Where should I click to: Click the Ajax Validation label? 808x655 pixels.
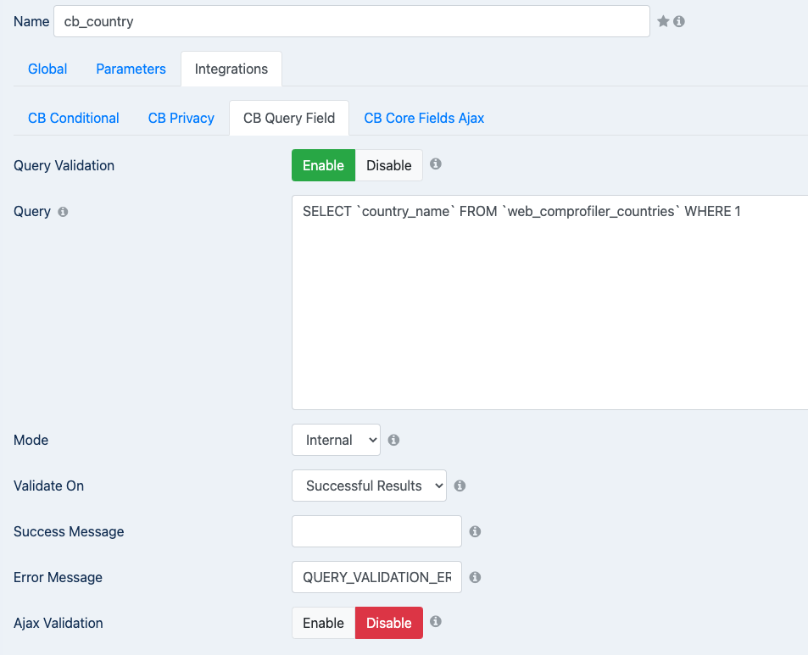(x=59, y=623)
